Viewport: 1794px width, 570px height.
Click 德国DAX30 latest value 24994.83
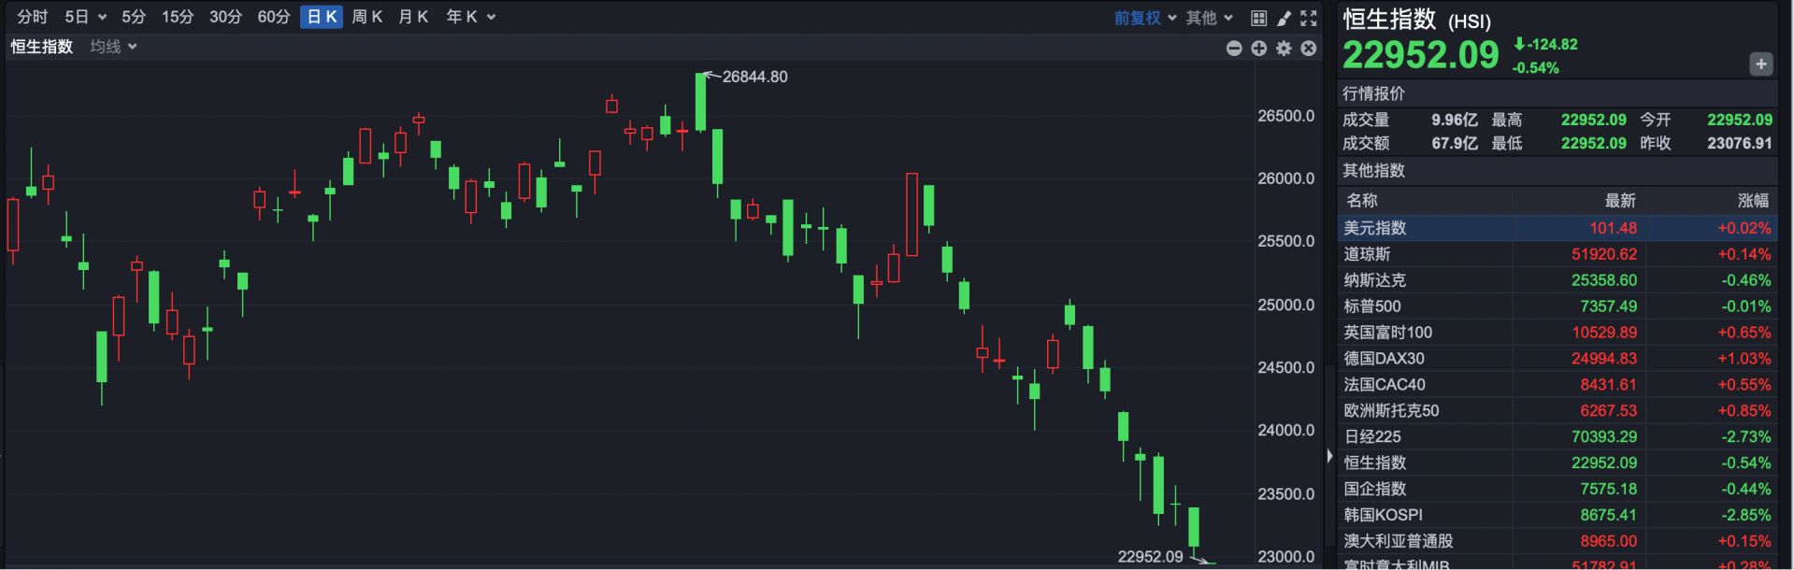(1604, 359)
